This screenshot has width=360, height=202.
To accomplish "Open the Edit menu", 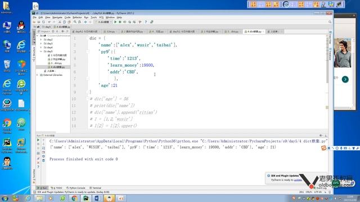I will tap(40, 17).
